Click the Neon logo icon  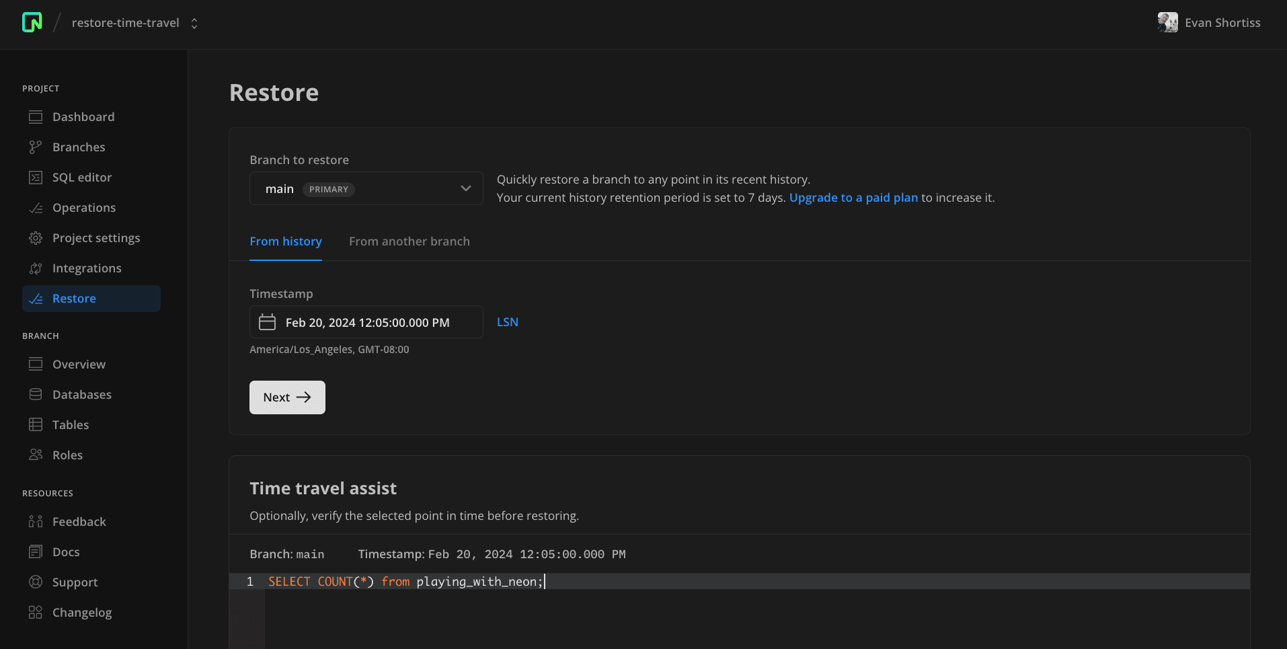32,22
